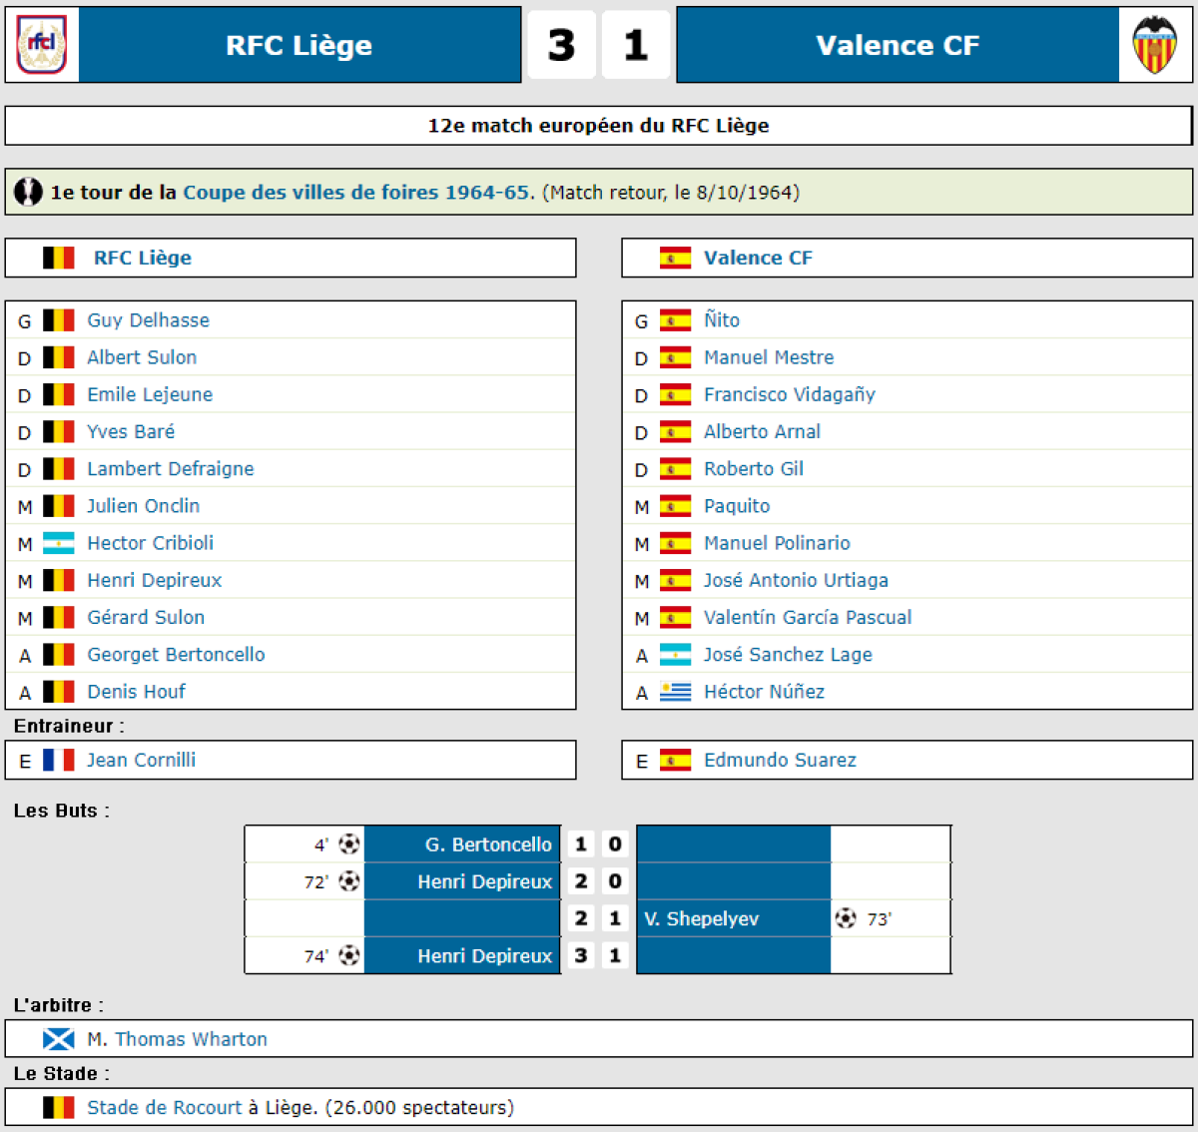The height and width of the screenshot is (1132, 1198).
Task: Click the Belgian flag beside Stade de Rocourt
Action: tap(59, 1107)
